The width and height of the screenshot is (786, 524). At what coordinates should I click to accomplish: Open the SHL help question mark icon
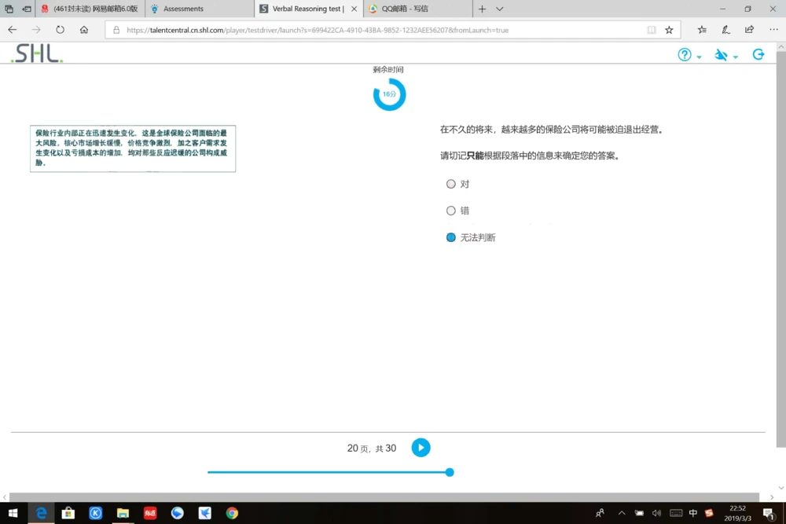[x=683, y=54]
